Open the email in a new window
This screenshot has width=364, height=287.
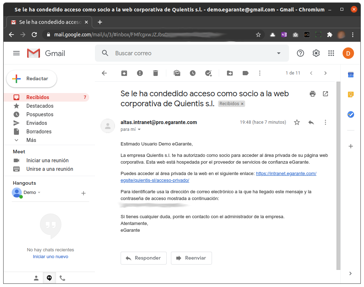pos(325,94)
